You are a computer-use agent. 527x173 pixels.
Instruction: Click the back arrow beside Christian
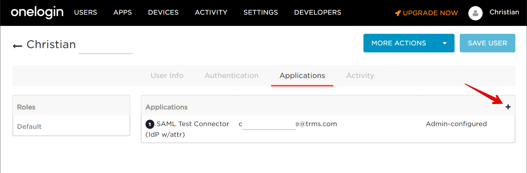(x=17, y=46)
